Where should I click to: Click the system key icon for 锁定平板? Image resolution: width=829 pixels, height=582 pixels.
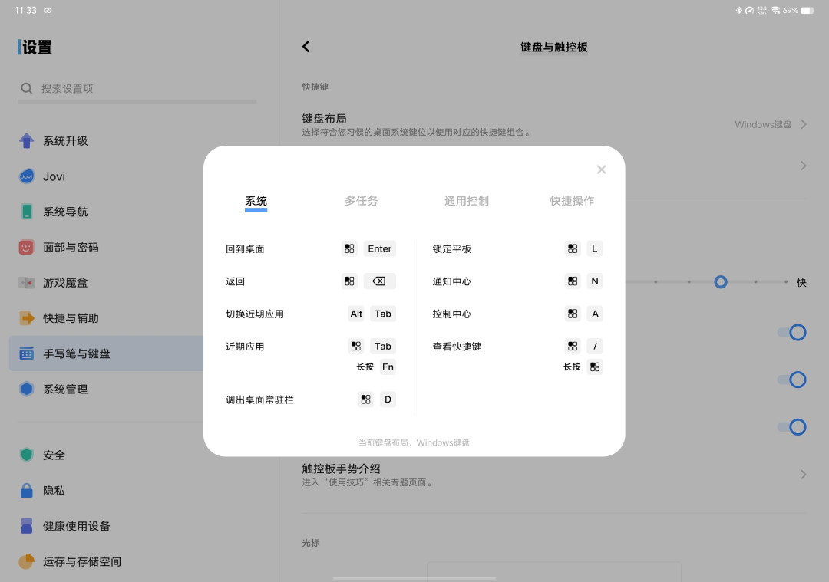click(573, 248)
